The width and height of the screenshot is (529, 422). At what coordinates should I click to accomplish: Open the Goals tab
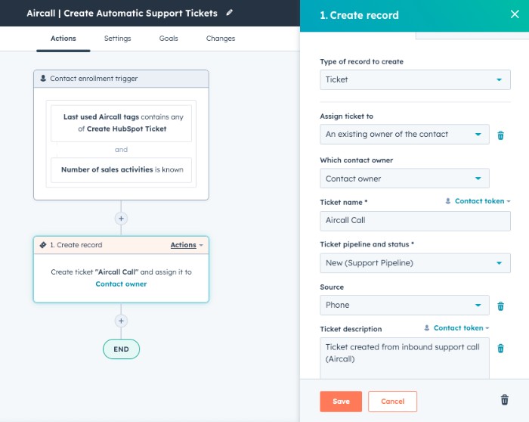tap(169, 39)
